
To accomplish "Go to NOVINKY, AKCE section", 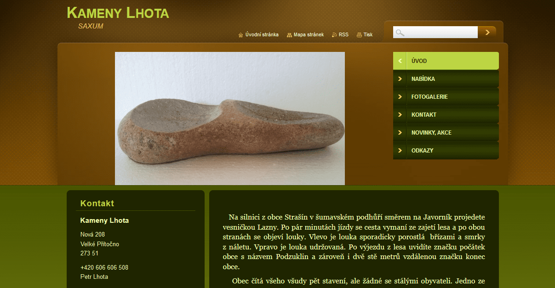I will pyautogui.click(x=446, y=133).
